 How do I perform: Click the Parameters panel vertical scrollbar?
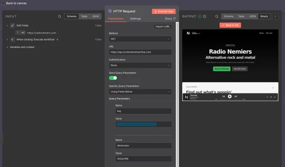pyautogui.click(x=177, y=94)
